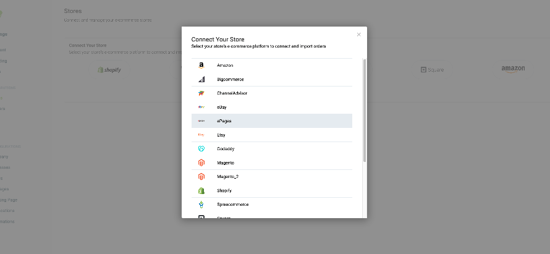Select the Bigcommerce logo icon

pos(201,79)
